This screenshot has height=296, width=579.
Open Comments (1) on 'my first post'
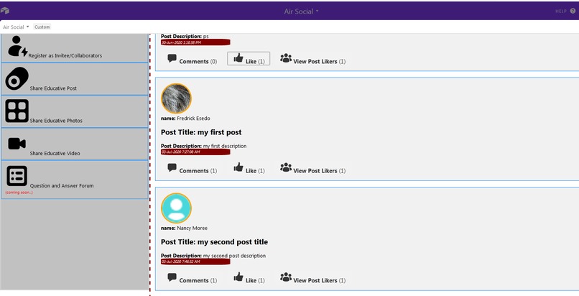click(198, 171)
